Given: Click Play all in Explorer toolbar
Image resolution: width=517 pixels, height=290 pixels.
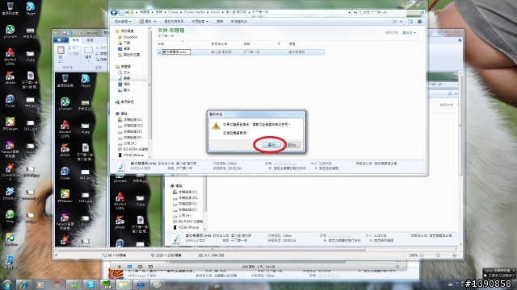Looking at the screenshot, I should (x=174, y=22).
